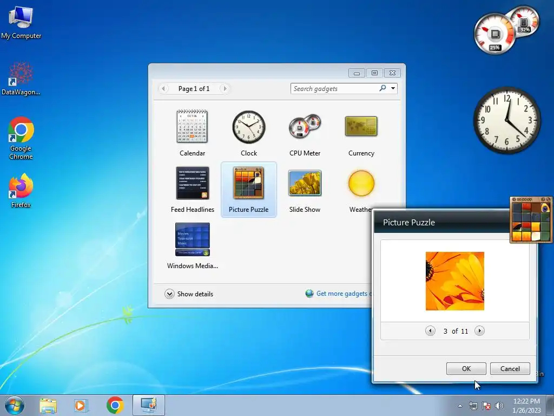This screenshot has height=416, width=554.
Task: Open My Computer desktop icon
Action: [21, 22]
